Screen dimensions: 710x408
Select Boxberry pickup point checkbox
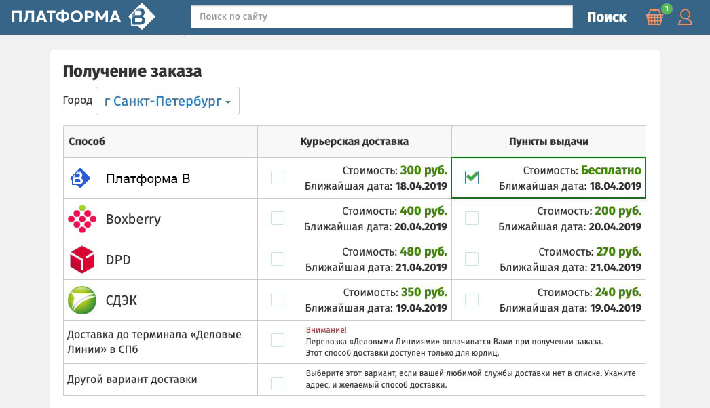coord(472,218)
